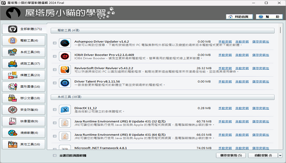Click the 自動安裝 (I) button
286x163 pixels.
[263, 155]
